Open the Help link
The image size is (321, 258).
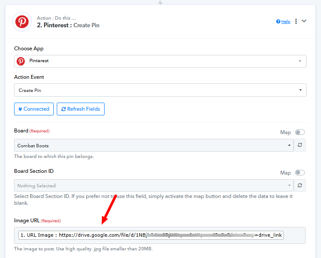point(286,22)
